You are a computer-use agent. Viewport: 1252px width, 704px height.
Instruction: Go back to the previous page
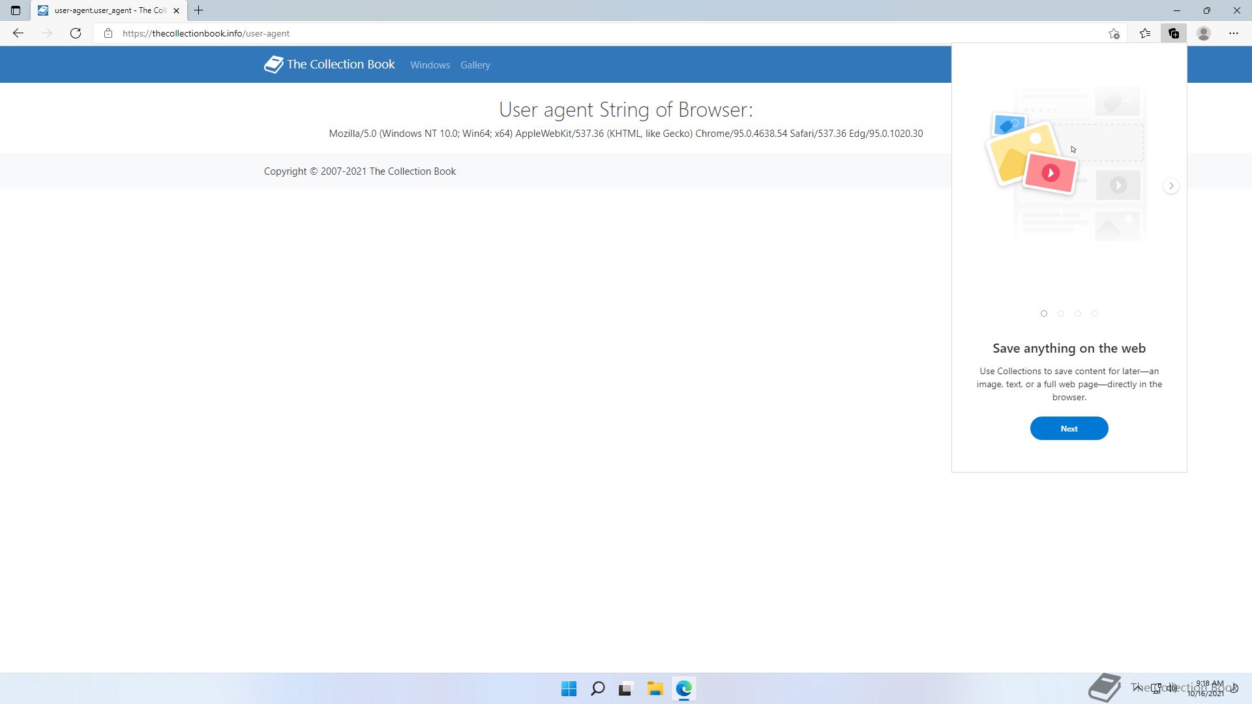(x=18, y=33)
